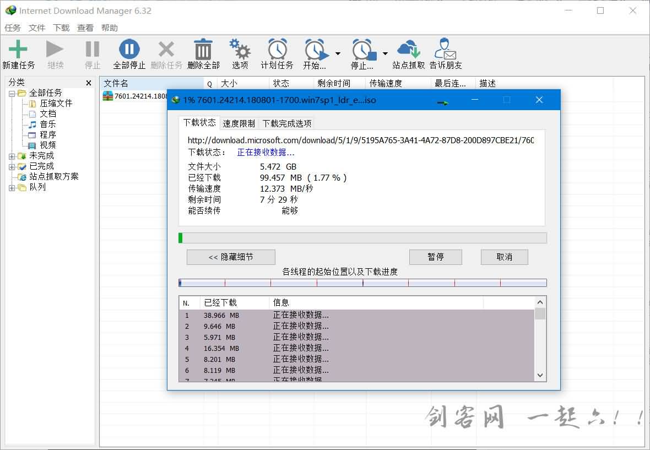Open 站点抓取 site grabber icon
This screenshot has height=450, width=650.
408,49
